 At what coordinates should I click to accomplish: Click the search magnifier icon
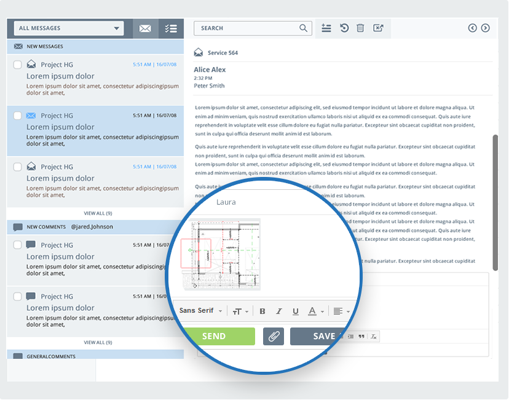click(x=303, y=28)
